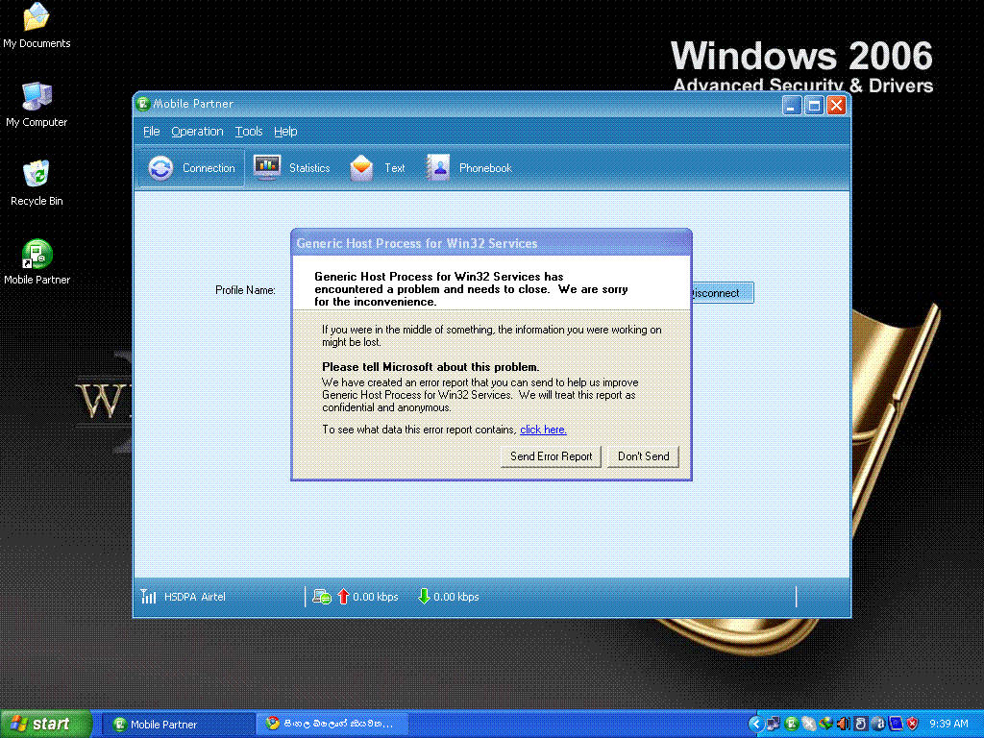Screen dimensions: 984x738
Task: Minimize the Mobile Partner window
Action: [792, 106]
